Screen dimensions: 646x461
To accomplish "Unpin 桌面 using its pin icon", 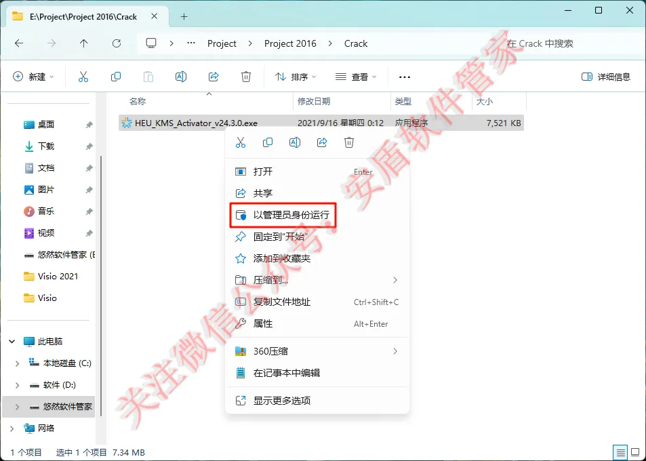I will pyautogui.click(x=89, y=125).
